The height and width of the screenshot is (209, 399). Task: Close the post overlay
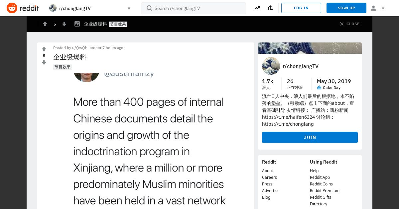tap(349, 24)
